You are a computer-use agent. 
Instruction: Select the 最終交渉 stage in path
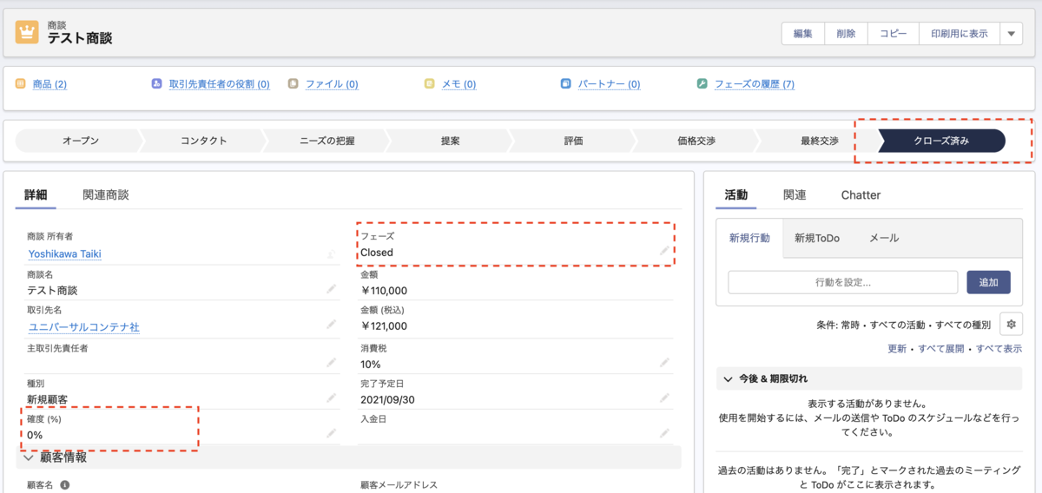tap(820, 141)
